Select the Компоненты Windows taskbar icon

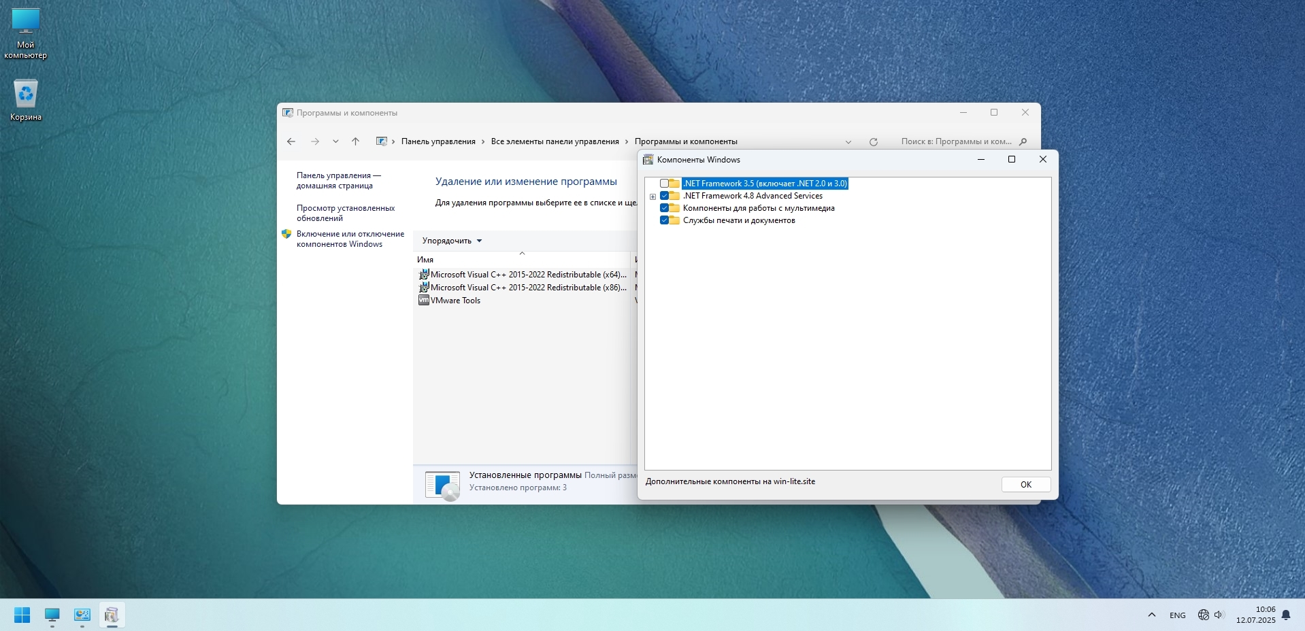coord(112,615)
